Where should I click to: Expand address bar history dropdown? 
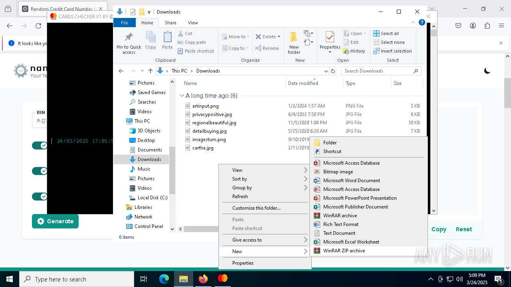click(326, 71)
